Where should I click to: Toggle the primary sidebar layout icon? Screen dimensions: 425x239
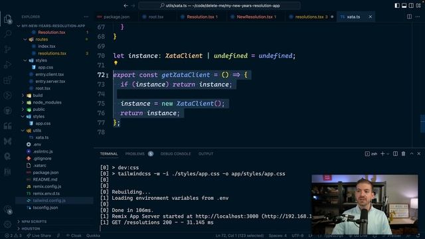397,5
